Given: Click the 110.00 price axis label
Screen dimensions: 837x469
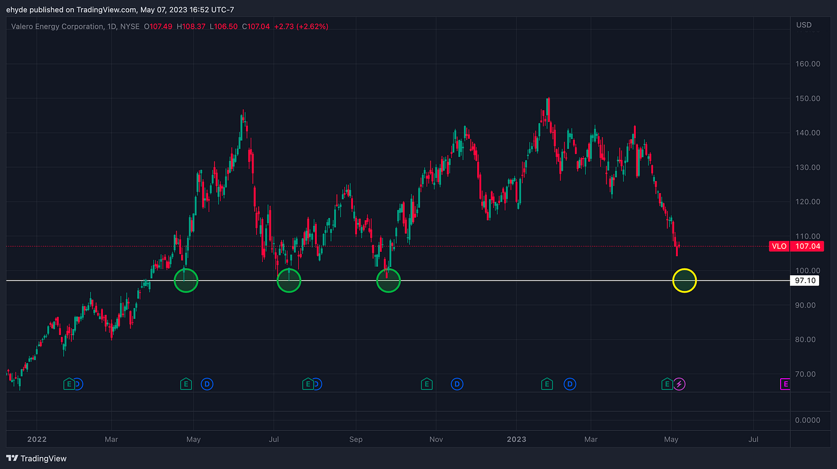Looking at the screenshot, I should coord(808,236).
